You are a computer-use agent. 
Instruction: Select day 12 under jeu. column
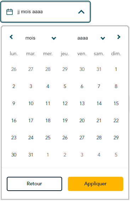pyautogui.click(x=65, y=103)
